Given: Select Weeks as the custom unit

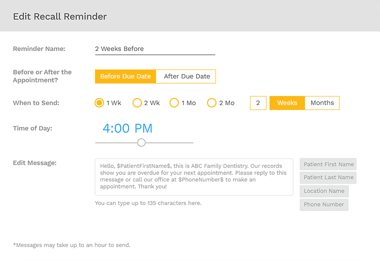Looking at the screenshot, I should [287, 103].
